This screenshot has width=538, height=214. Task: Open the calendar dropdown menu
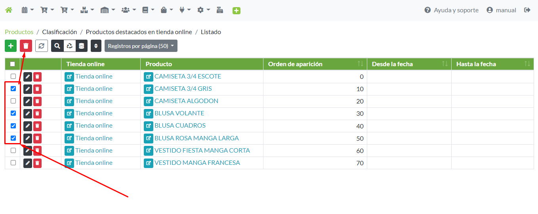point(27,10)
